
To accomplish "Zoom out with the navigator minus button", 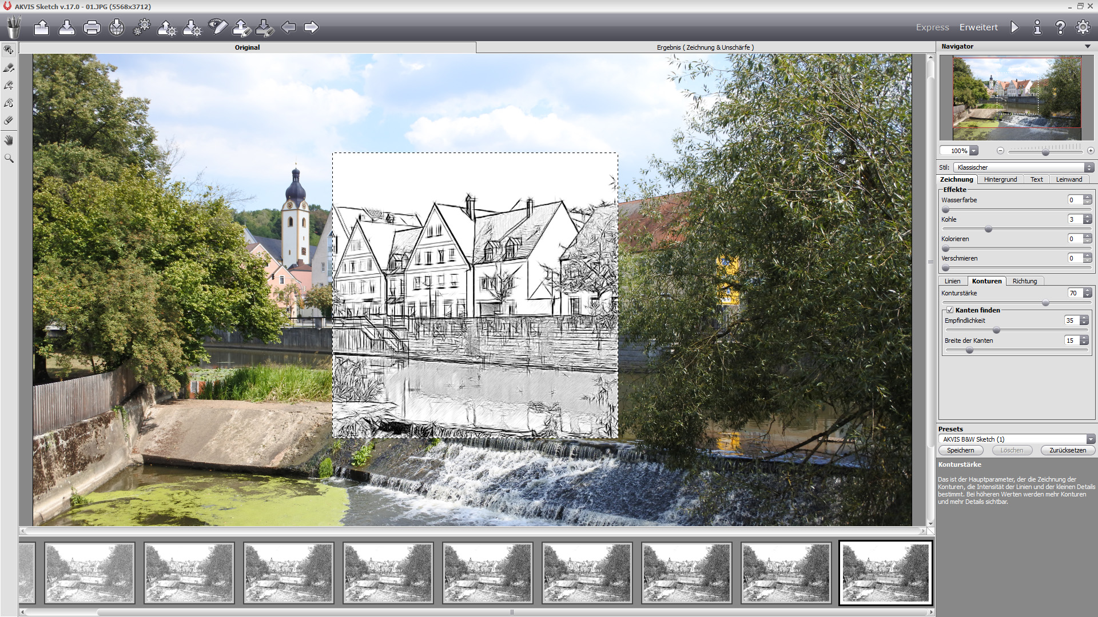I will click(x=1000, y=151).
